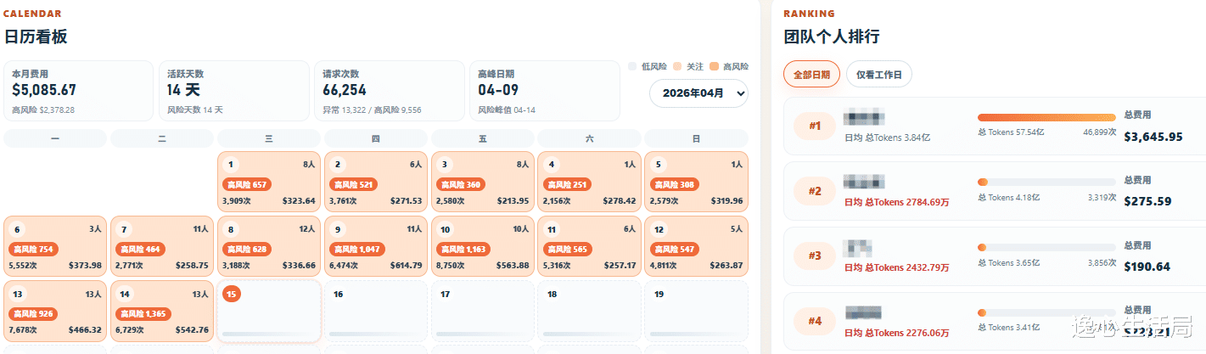Click the #1 rank badge
The height and width of the screenshot is (354, 1206).
point(815,126)
